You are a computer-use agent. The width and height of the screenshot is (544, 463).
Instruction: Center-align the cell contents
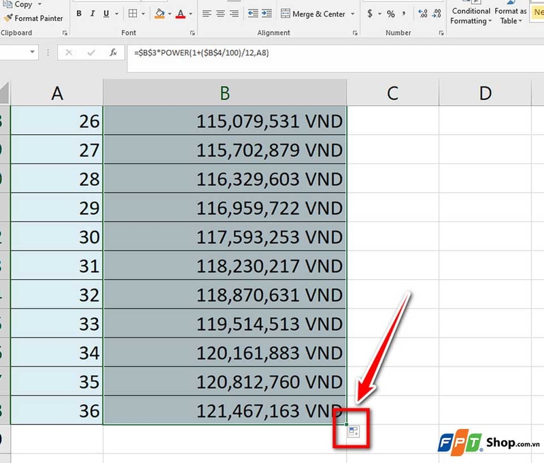point(219,14)
